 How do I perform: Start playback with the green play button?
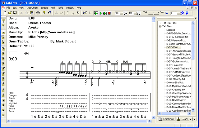pos(100,13)
